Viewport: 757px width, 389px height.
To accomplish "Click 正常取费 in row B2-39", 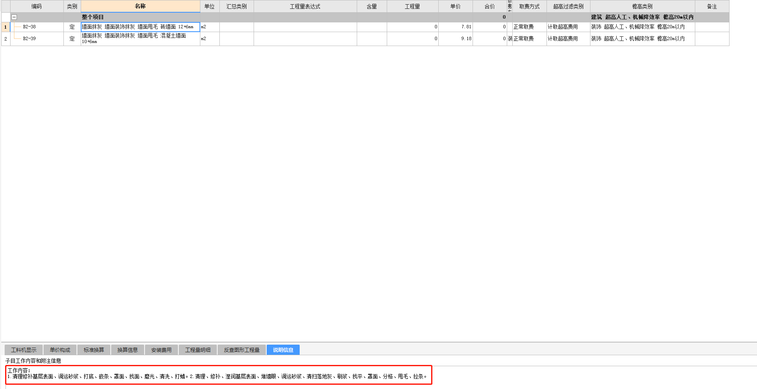I will pyautogui.click(x=530, y=38).
